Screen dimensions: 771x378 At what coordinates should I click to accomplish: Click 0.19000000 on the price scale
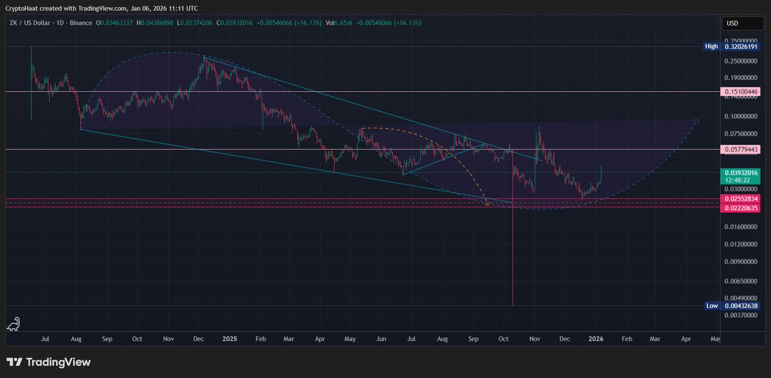pos(741,78)
